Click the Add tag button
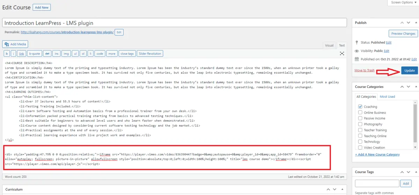This screenshot has height=195, width=419. [406, 183]
